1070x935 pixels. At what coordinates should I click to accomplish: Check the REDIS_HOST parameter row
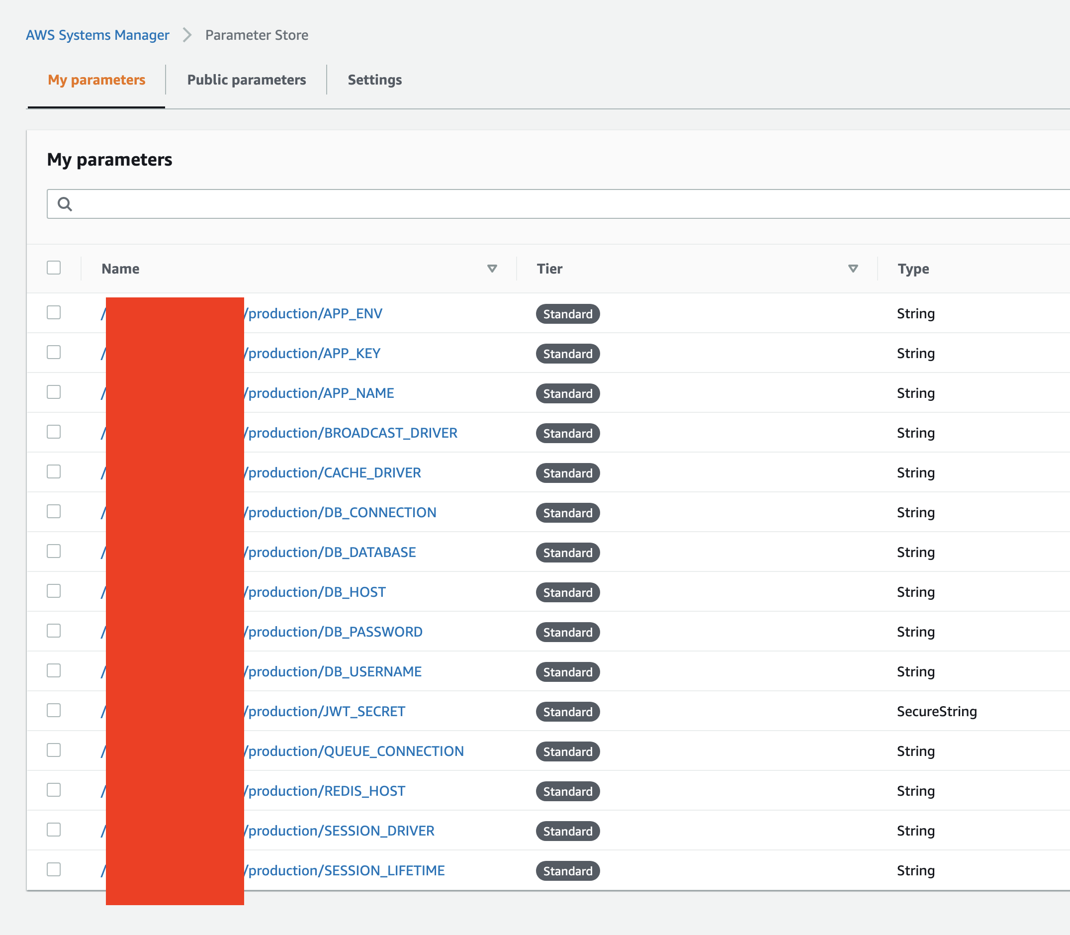pyautogui.click(x=54, y=790)
